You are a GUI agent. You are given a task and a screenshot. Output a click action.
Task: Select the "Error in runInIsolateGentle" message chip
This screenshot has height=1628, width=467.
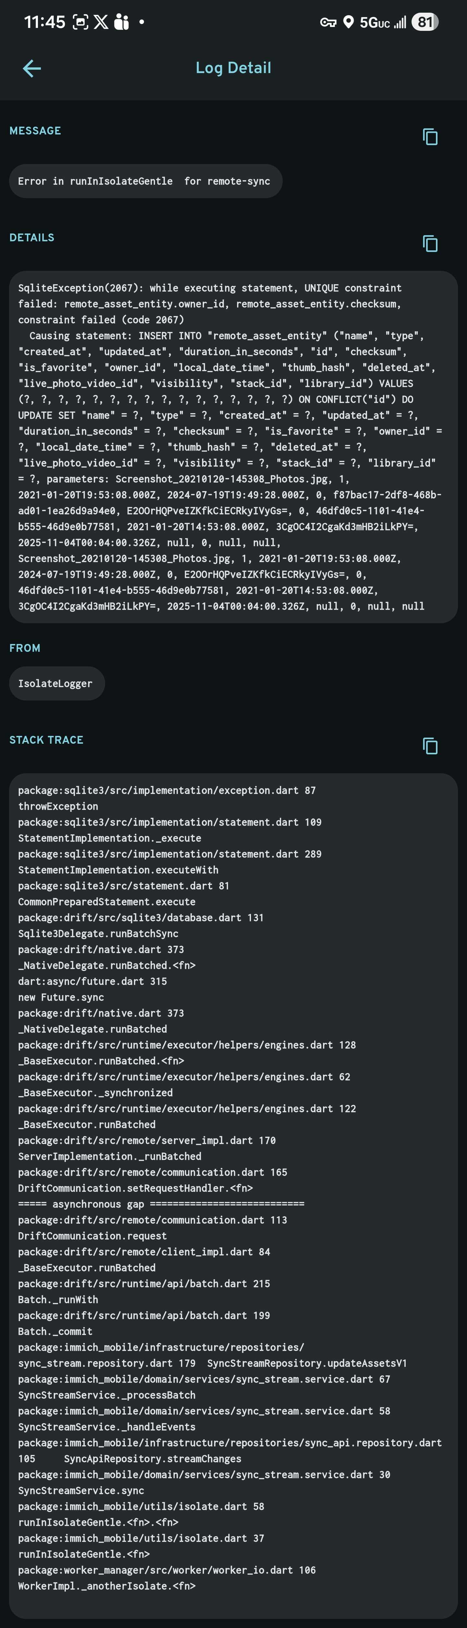145,182
